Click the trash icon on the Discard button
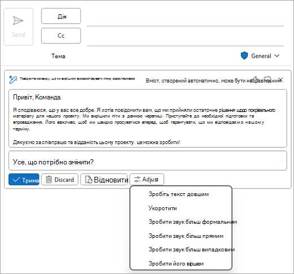 tap(49, 180)
